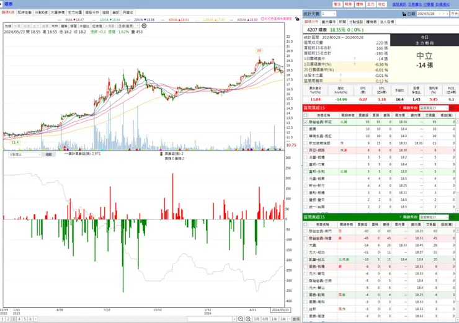The height and width of the screenshot is (323, 459).
Task: Click help icon beside 佔股本比重
Action: (x=341, y=75)
